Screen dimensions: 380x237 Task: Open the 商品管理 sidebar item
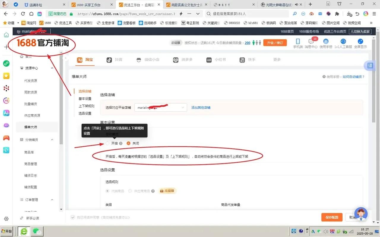31,164
